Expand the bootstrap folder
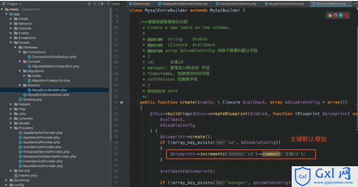 (x=7, y=180)
